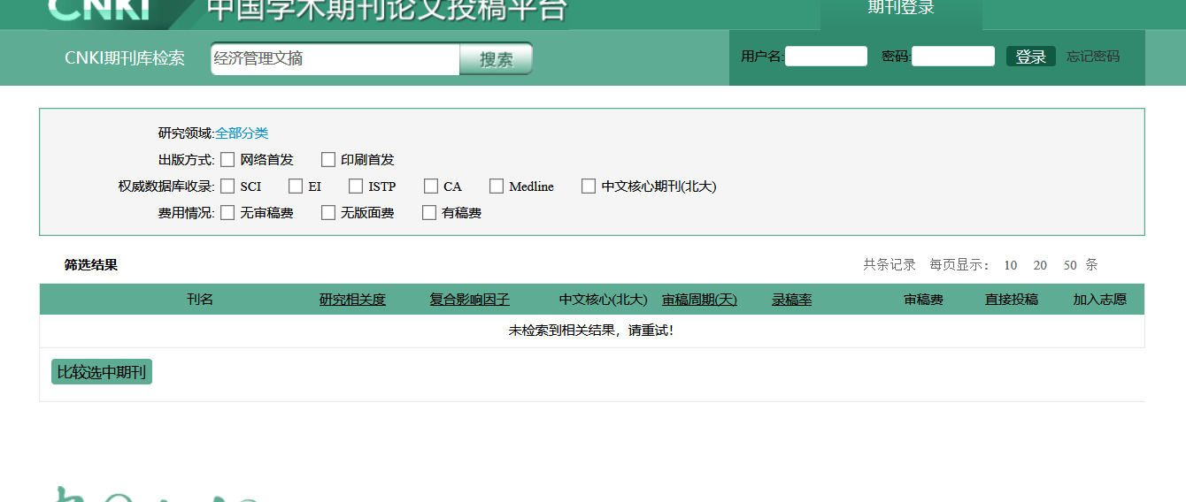Check the 无版面费 checkbox
The height and width of the screenshot is (502, 1186).
click(x=328, y=213)
